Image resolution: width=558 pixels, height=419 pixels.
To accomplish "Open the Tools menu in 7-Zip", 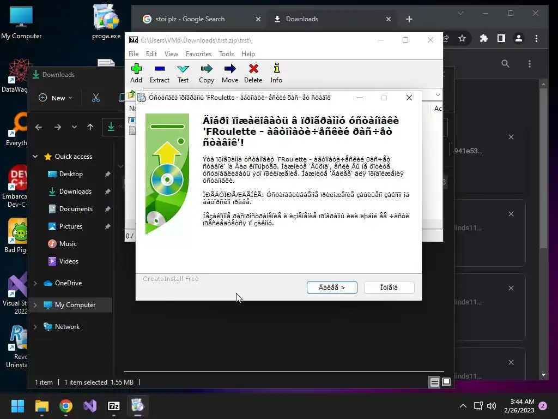I will (226, 54).
